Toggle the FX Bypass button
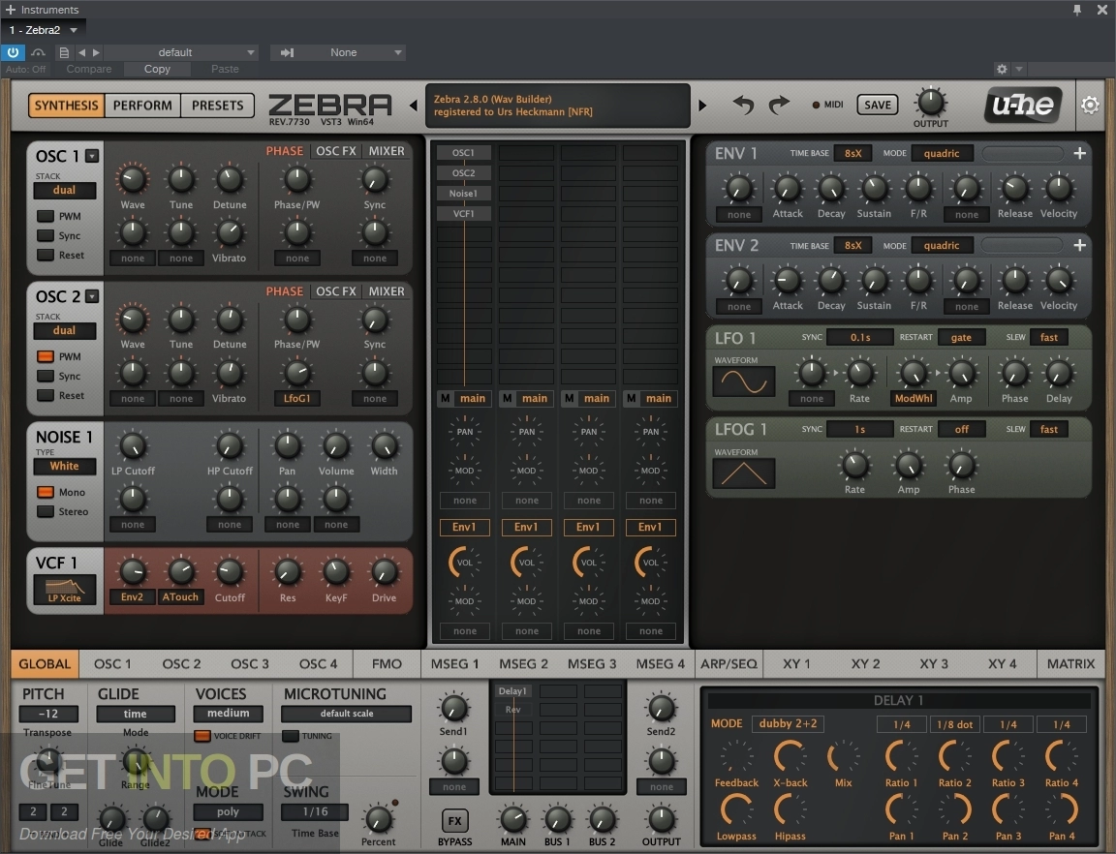This screenshot has height=854, width=1116. point(454,821)
